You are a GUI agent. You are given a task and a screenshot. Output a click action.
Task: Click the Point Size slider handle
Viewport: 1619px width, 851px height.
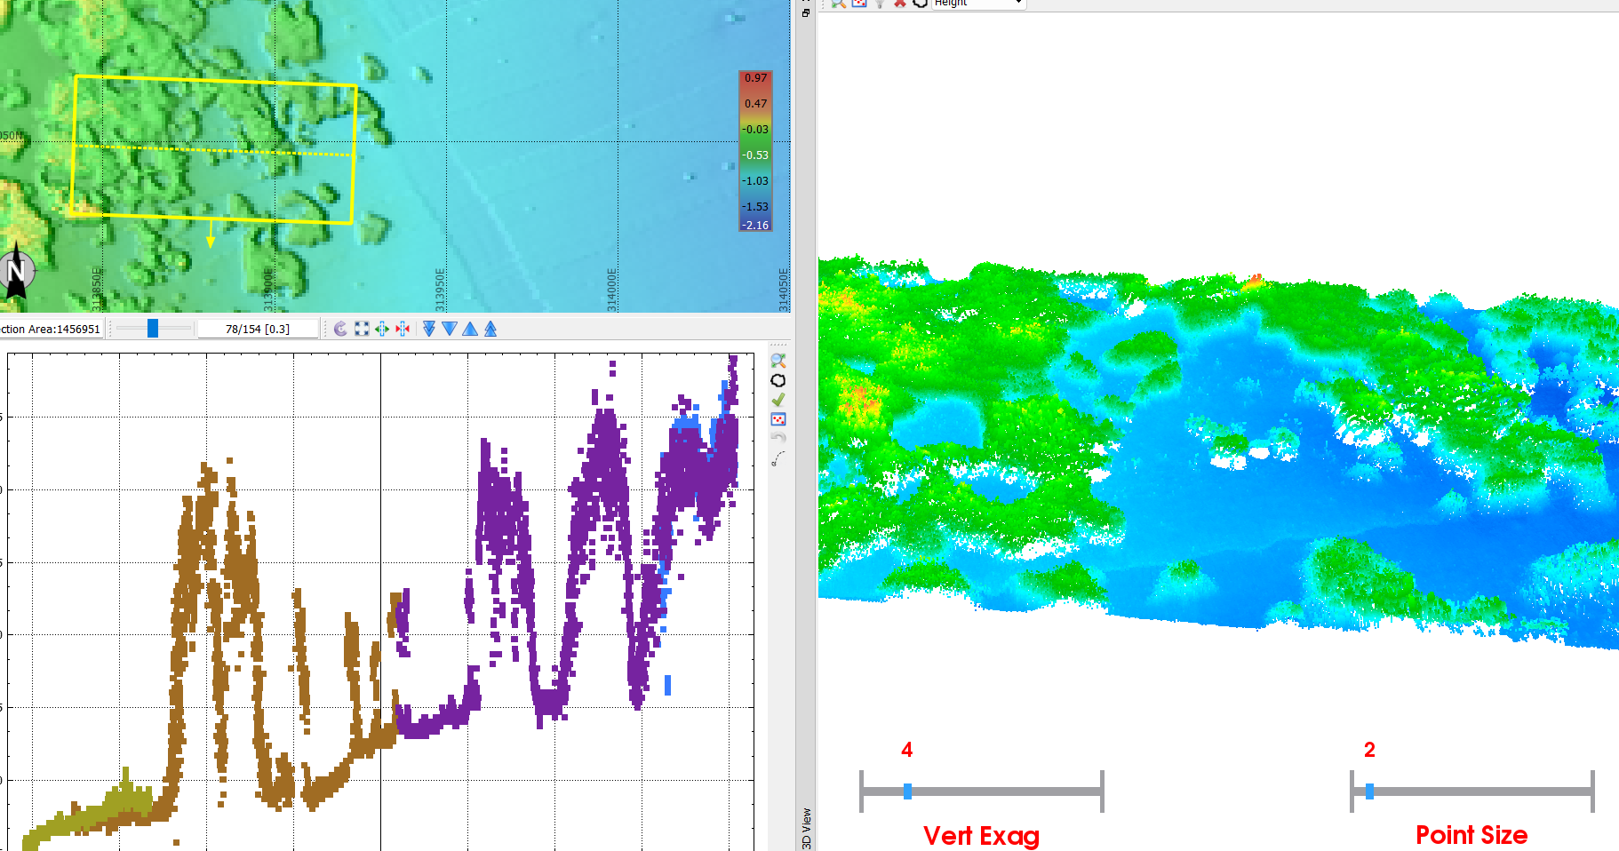click(x=1369, y=791)
